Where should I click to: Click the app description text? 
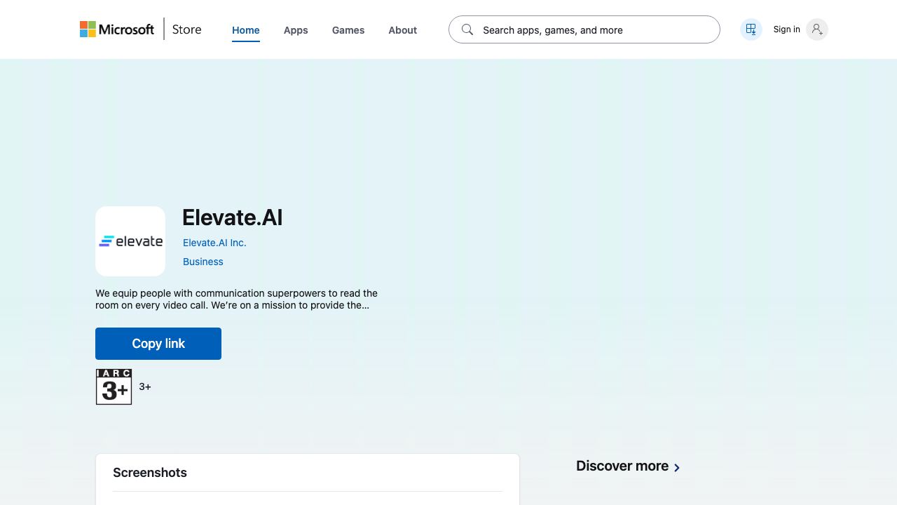(237, 299)
